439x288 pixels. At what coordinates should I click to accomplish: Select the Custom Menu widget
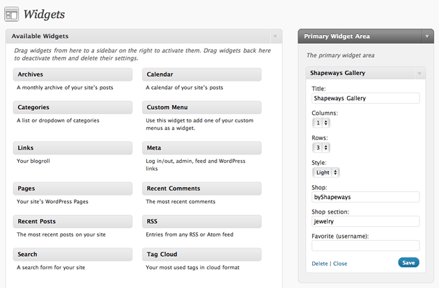tap(201, 107)
